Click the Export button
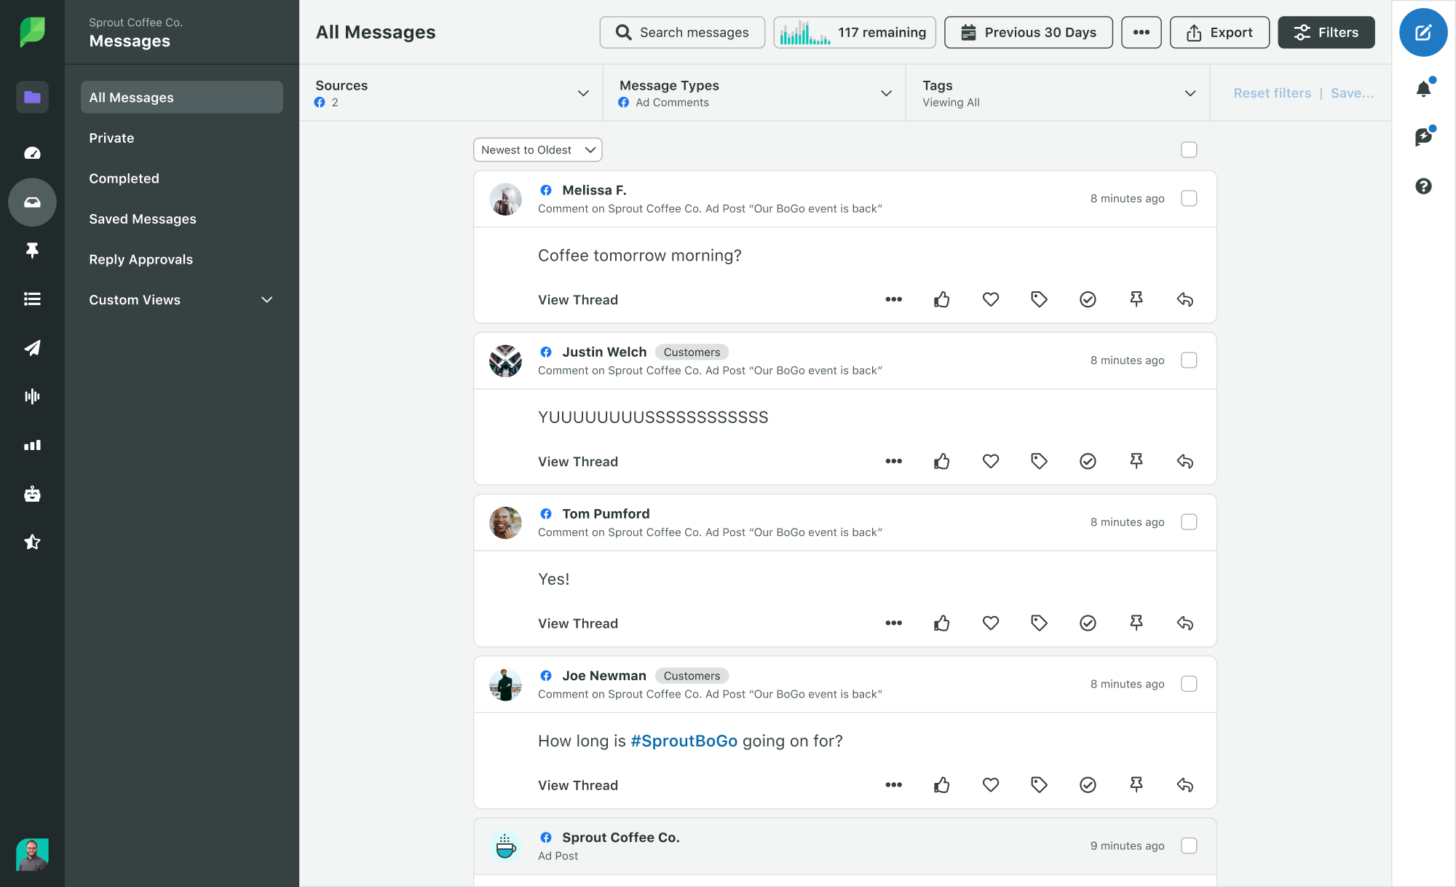 (x=1219, y=32)
